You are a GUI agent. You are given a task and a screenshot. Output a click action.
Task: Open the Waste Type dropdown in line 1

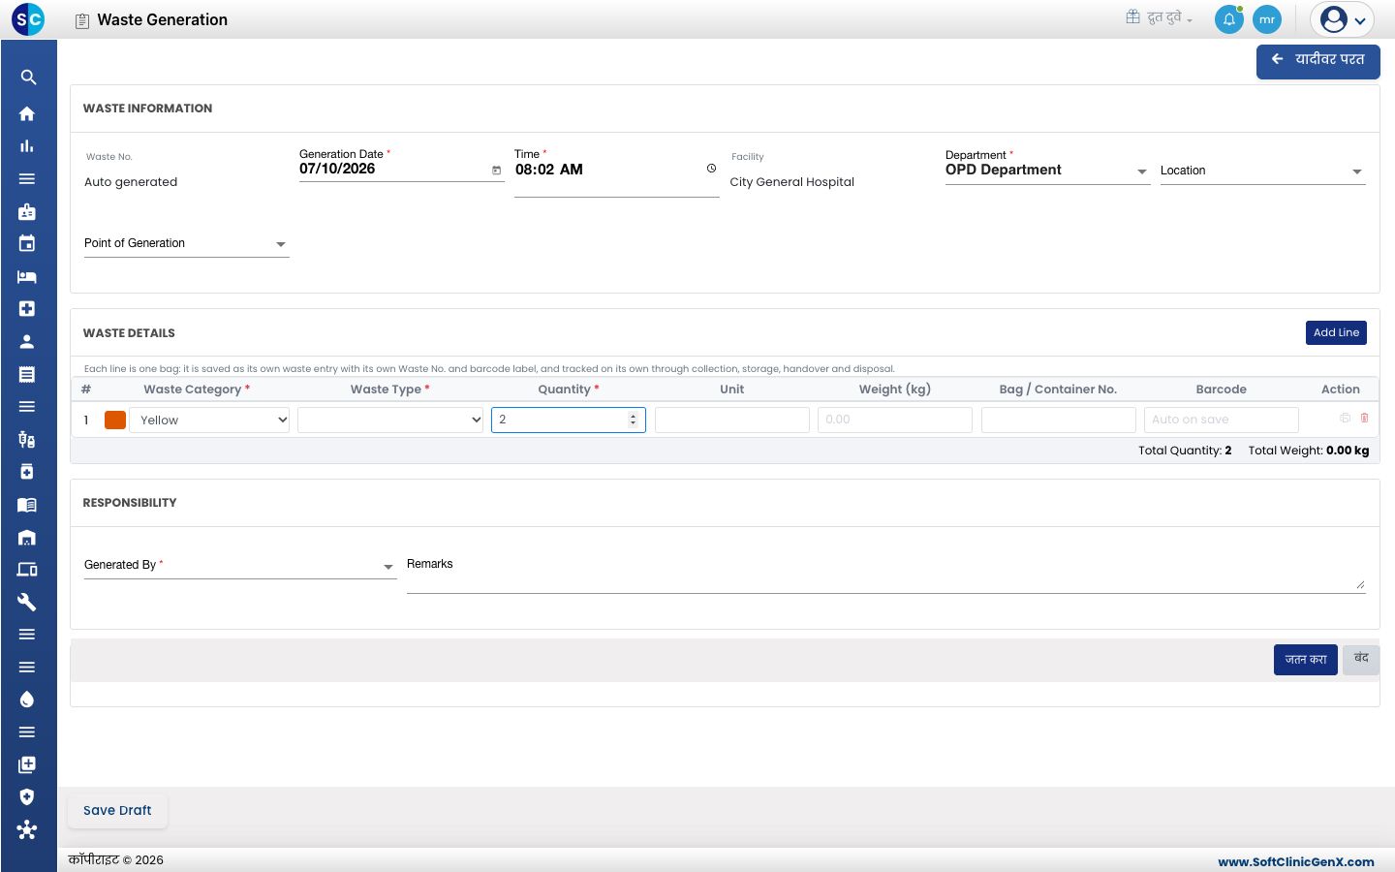(x=390, y=420)
